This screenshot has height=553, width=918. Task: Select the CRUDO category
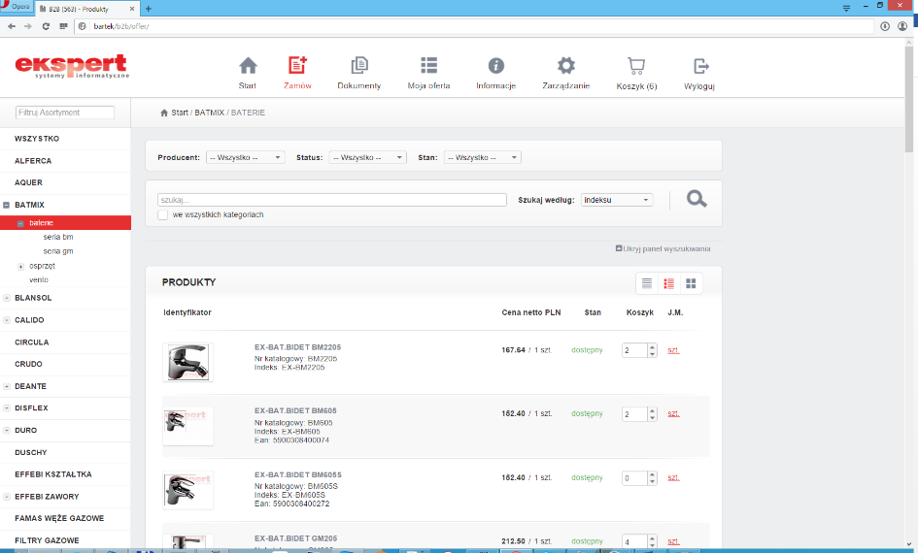pyautogui.click(x=29, y=364)
